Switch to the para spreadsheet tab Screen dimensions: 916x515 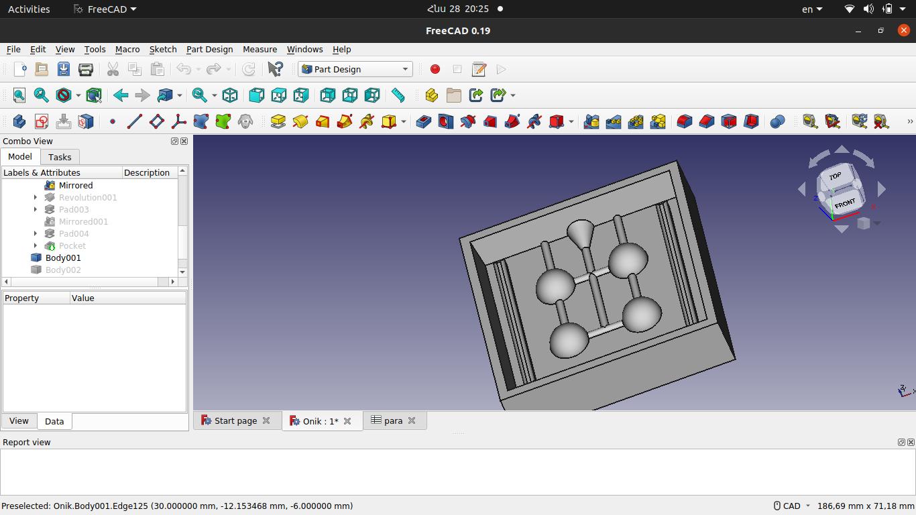394,420
